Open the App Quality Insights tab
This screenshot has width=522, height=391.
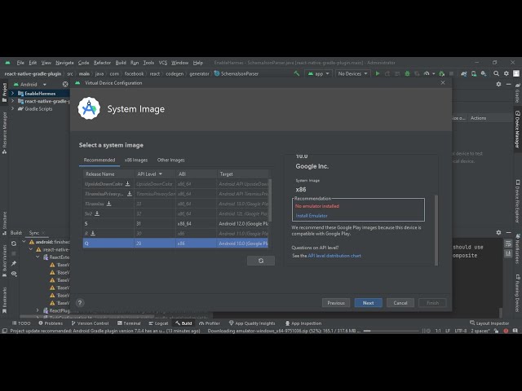click(252, 323)
